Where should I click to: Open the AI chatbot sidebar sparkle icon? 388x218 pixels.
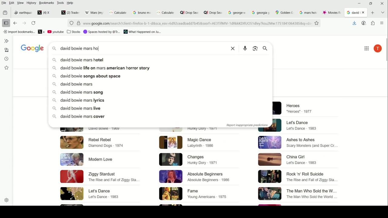pos(6,41)
